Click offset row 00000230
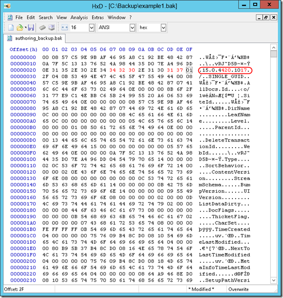The width and height of the screenshot is (283, 298). [x=23, y=280]
